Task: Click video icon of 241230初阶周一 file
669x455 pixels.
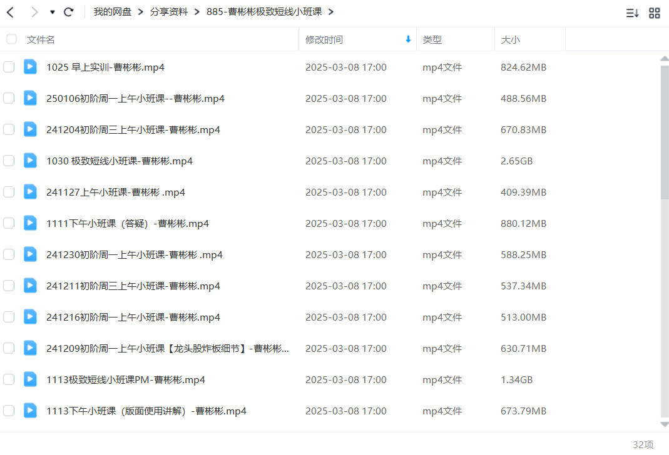Action: [x=30, y=254]
